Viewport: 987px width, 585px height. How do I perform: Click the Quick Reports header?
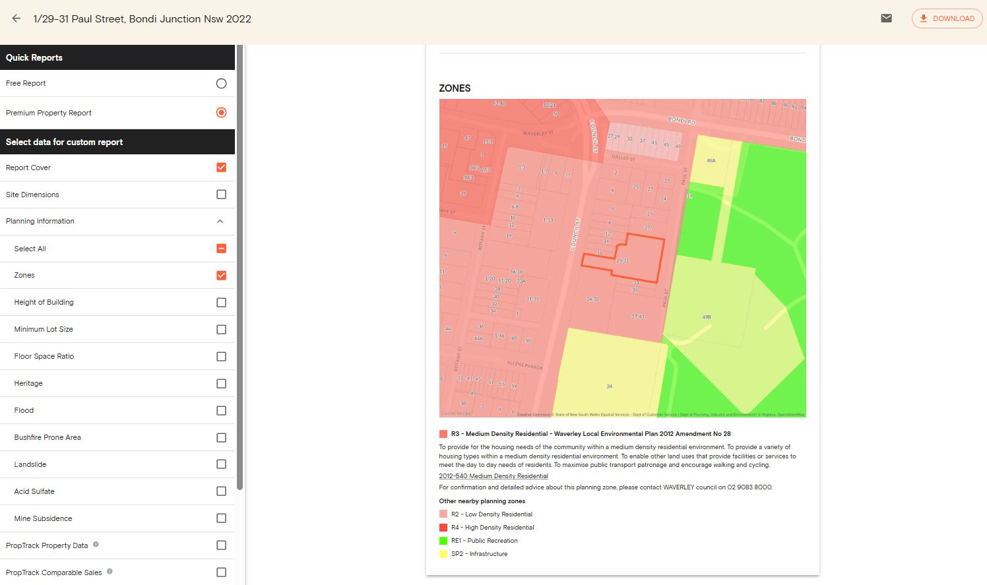117,57
